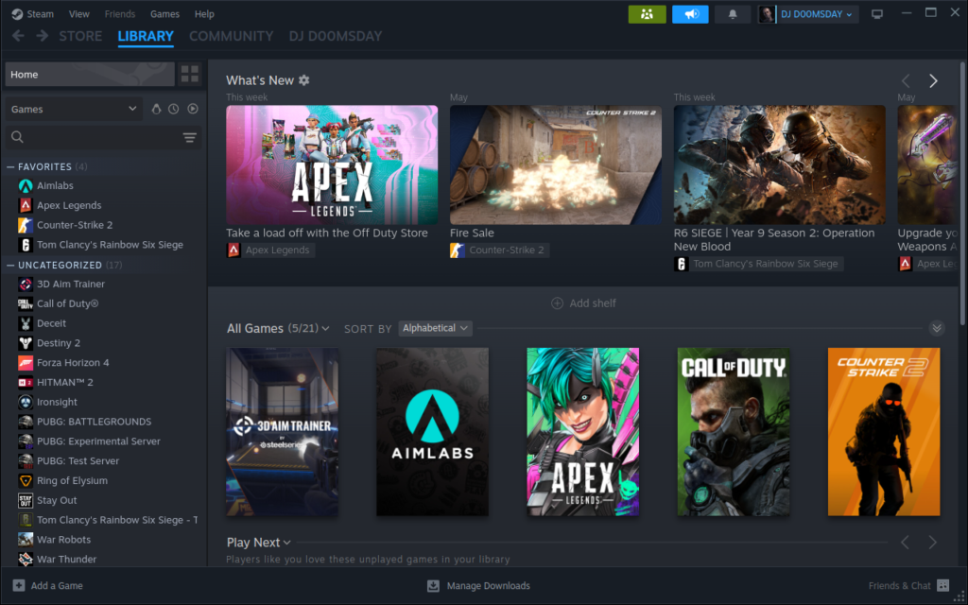The image size is (968, 605).
Task: Open the View menu
Action: tap(79, 13)
